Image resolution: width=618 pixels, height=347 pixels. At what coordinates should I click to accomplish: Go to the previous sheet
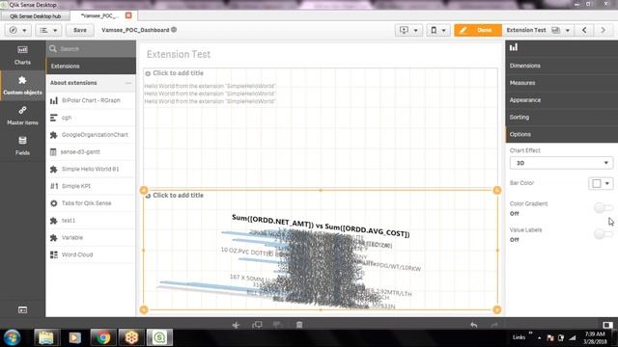coord(584,30)
